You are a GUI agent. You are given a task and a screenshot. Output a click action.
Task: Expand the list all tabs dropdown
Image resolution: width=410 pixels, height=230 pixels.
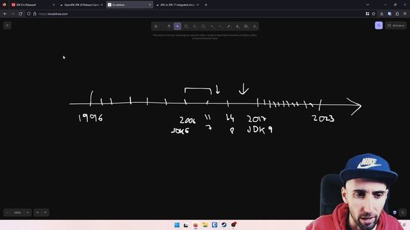click(x=368, y=4)
